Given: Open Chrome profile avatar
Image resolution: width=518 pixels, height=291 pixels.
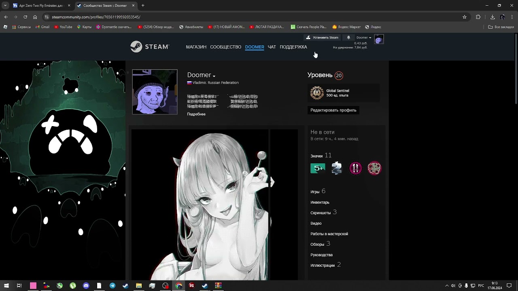Looking at the screenshot, I should (502, 17).
